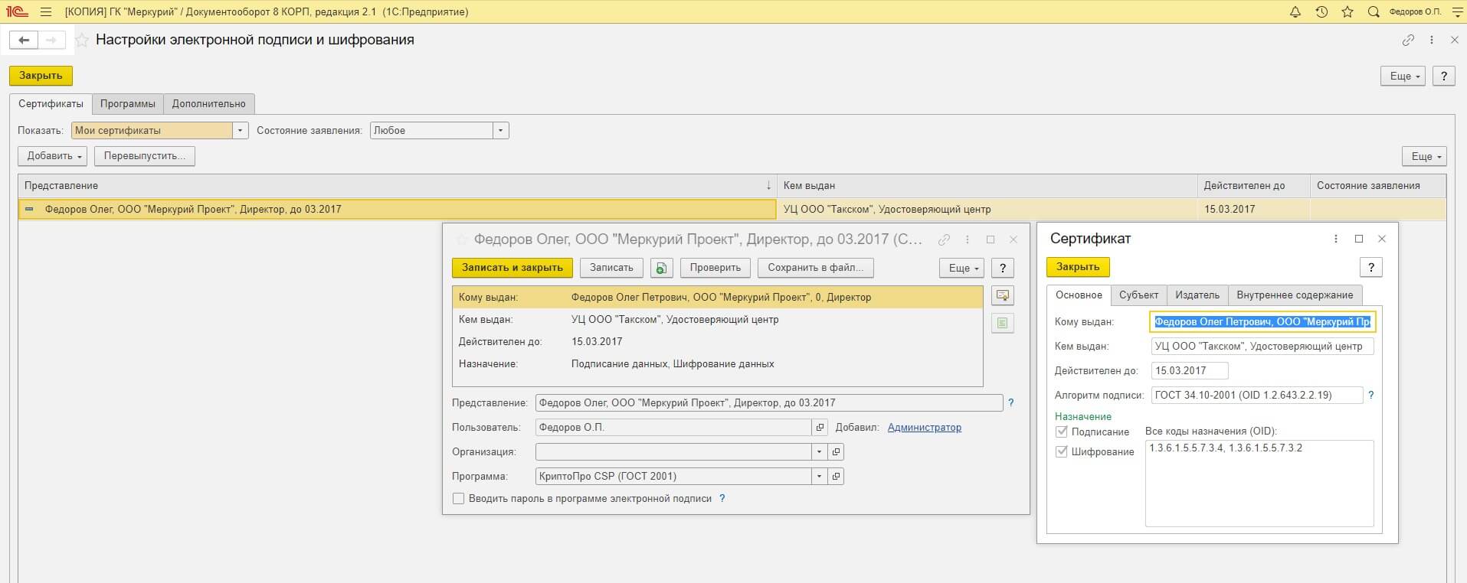Toggle the Шифрование checkbox
The height and width of the screenshot is (583, 1467).
pos(1062,452)
